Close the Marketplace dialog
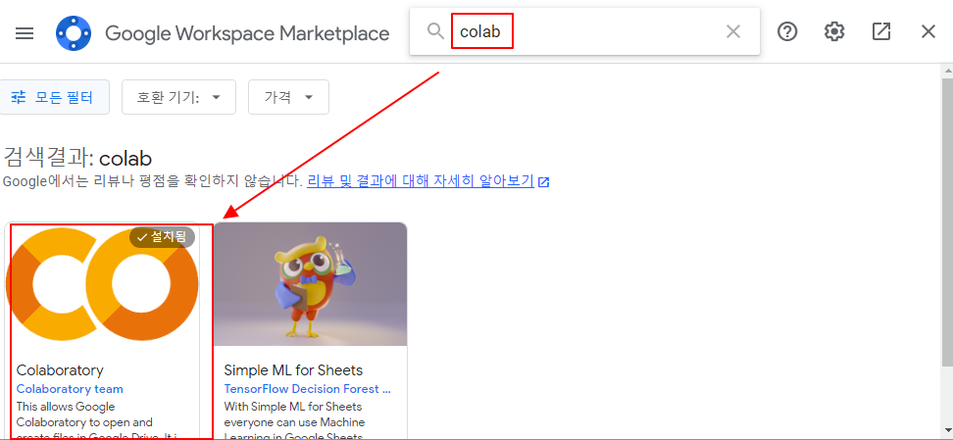Screen dimensions: 953x440 pos(928,31)
